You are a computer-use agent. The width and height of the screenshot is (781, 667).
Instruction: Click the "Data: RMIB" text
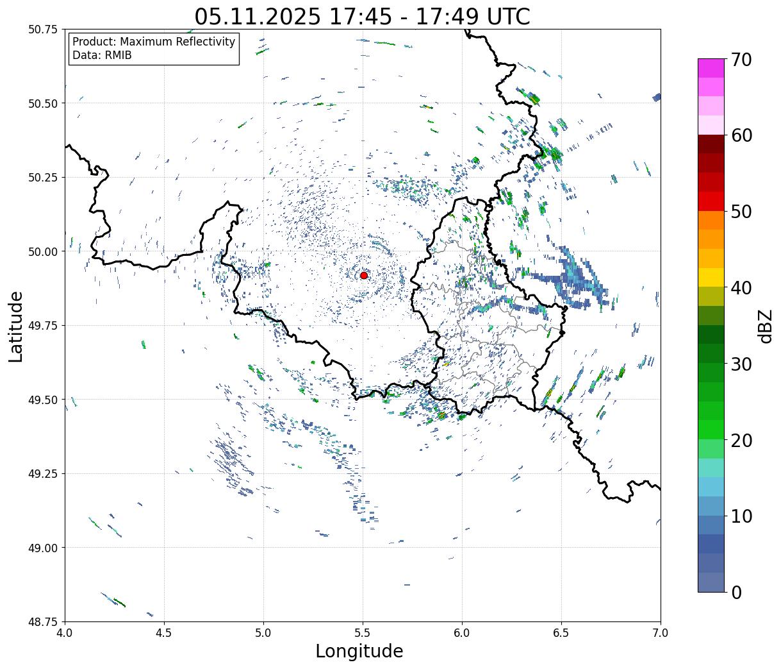[x=102, y=55]
